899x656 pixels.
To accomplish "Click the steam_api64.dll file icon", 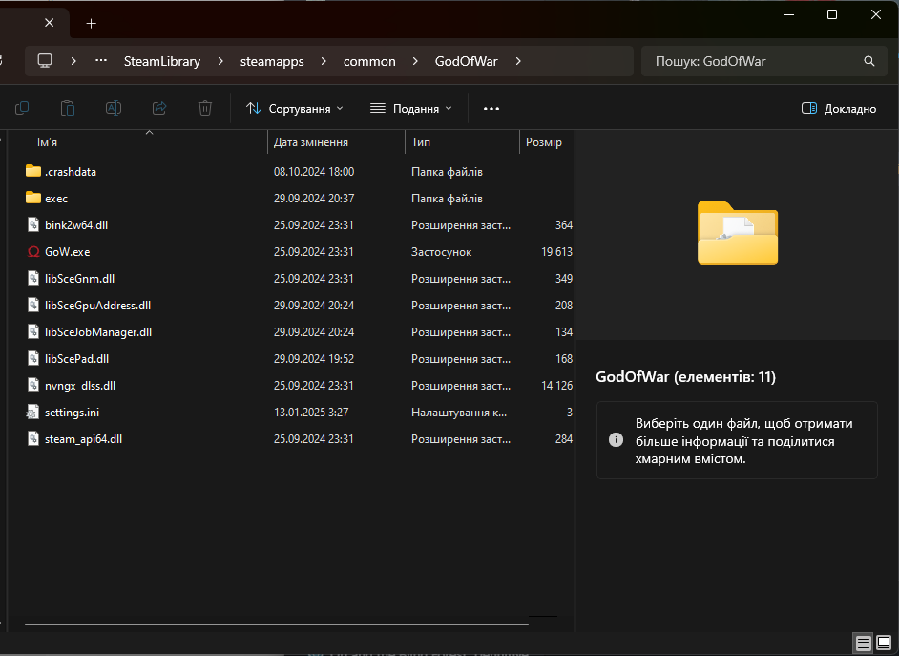I will pyautogui.click(x=33, y=438).
